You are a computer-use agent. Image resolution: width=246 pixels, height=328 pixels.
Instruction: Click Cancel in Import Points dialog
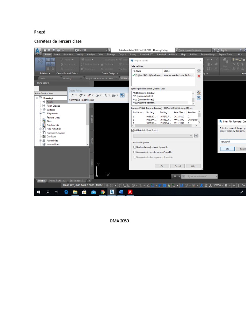pos(177,166)
